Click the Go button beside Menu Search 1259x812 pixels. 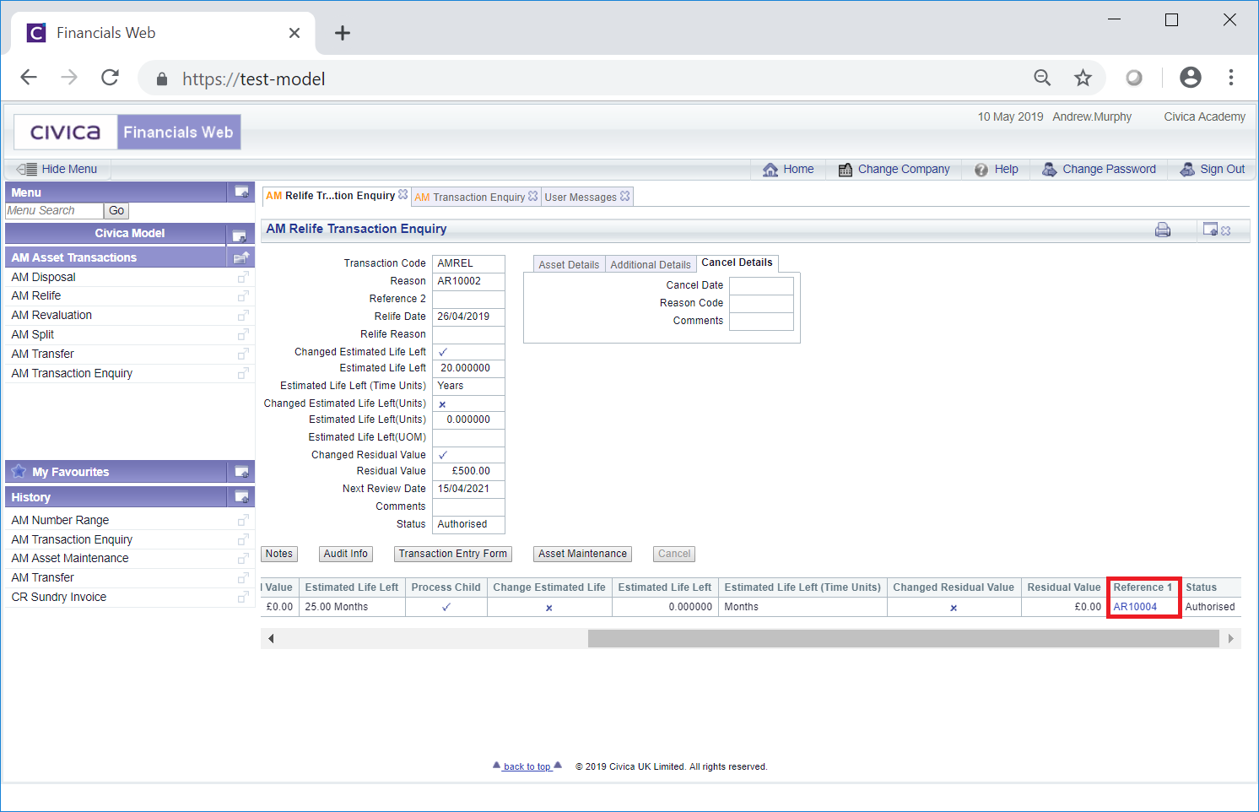pos(116,211)
